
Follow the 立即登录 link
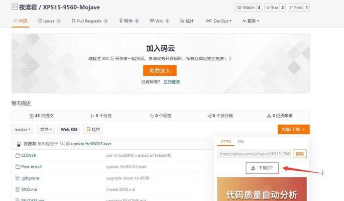pyautogui.click(x=172, y=82)
